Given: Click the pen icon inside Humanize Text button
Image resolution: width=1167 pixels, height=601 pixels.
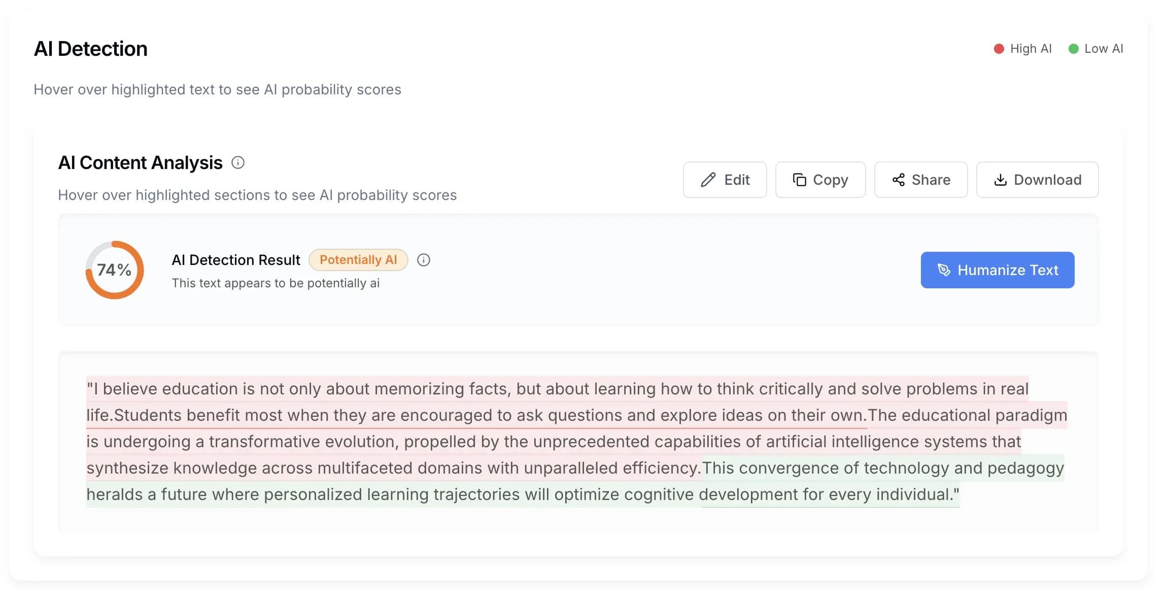Looking at the screenshot, I should (x=945, y=270).
